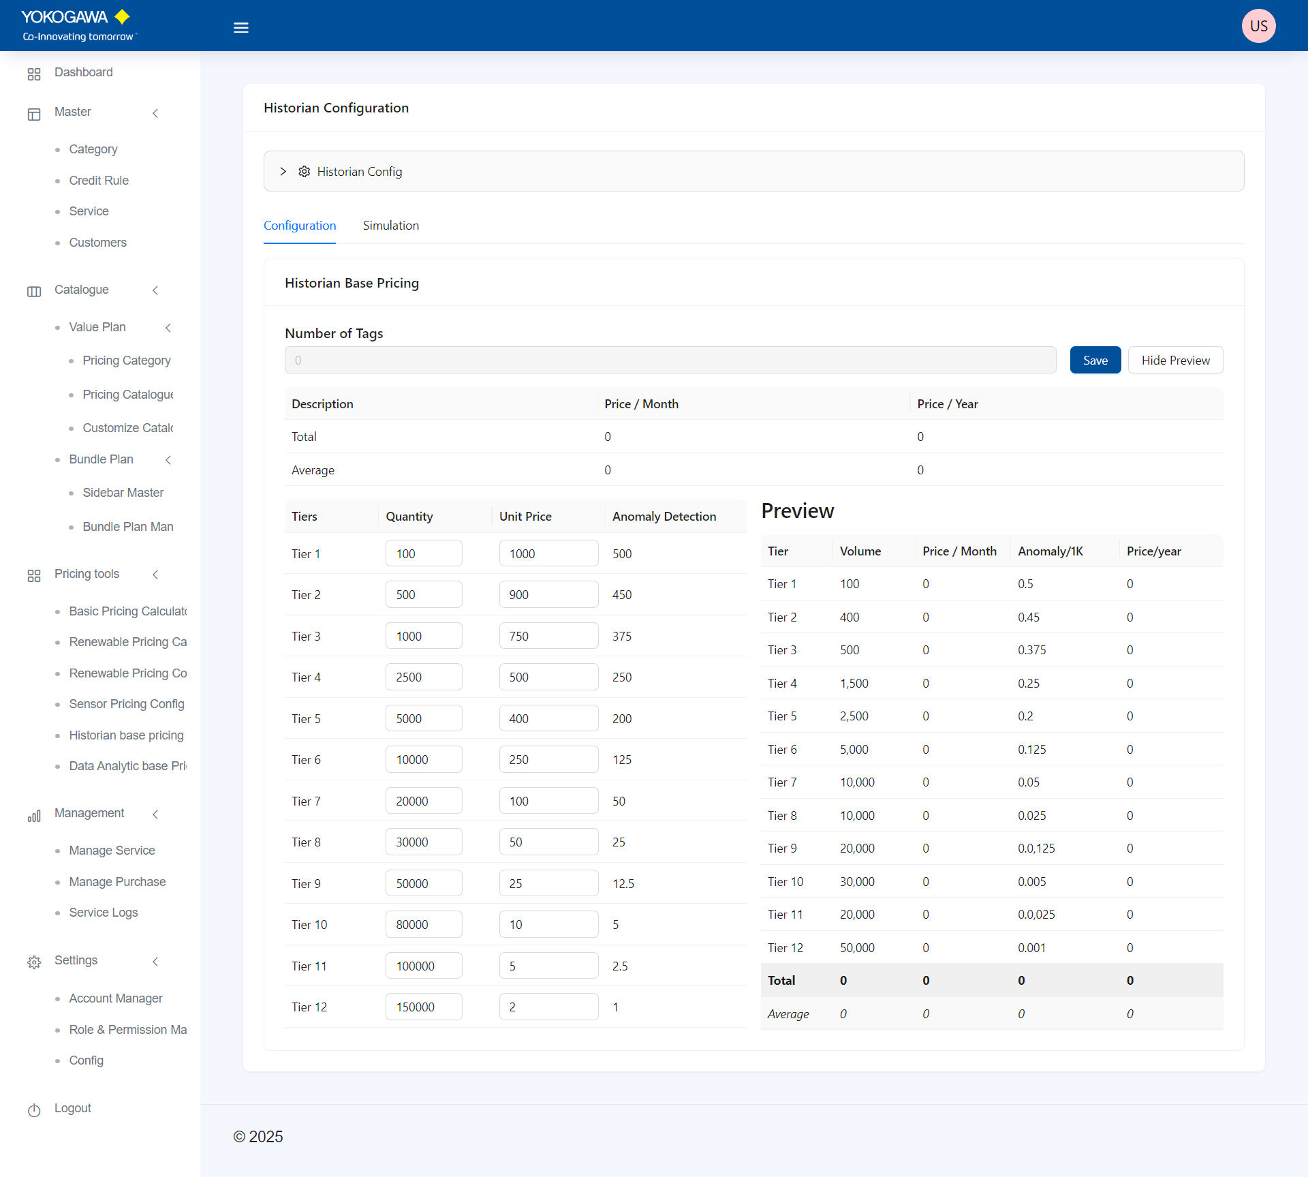Click the Dashboard grid icon
The height and width of the screenshot is (1177, 1308).
(x=34, y=74)
